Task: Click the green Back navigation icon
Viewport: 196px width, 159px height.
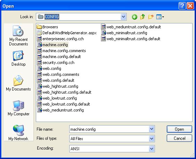Action: 134,17
